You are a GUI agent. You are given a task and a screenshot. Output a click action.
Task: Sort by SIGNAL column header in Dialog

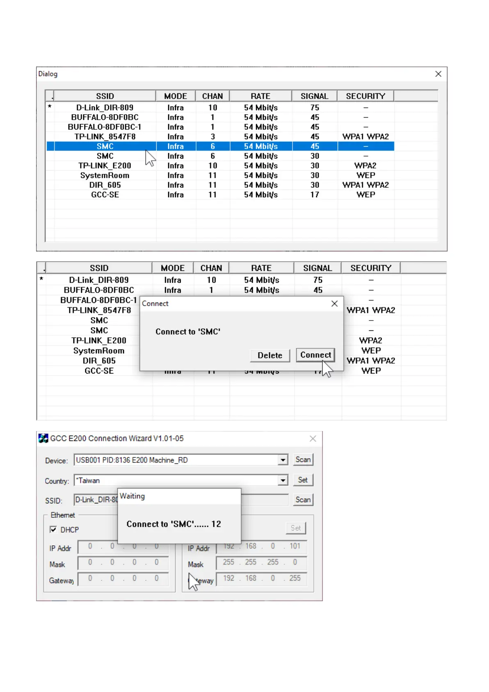[x=314, y=96]
